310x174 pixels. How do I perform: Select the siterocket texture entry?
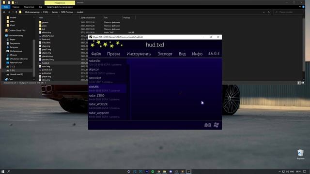(107, 80)
